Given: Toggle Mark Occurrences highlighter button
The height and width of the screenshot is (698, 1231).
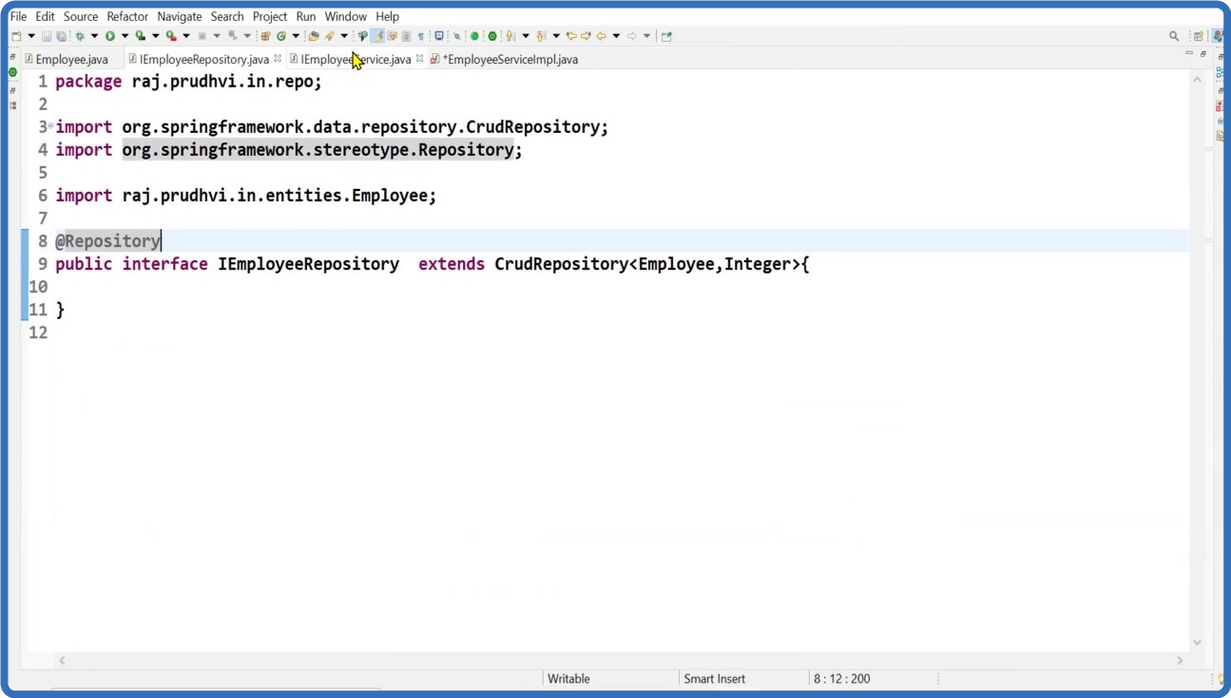Looking at the screenshot, I should click(x=377, y=36).
